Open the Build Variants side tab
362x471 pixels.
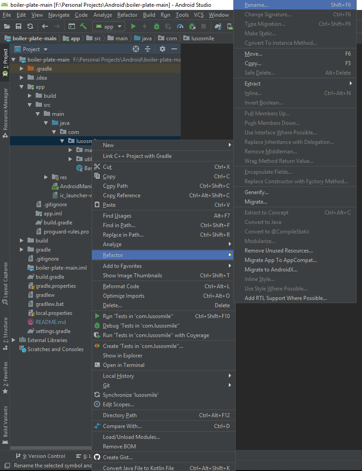pyautogui.click(x=5, y=425)
